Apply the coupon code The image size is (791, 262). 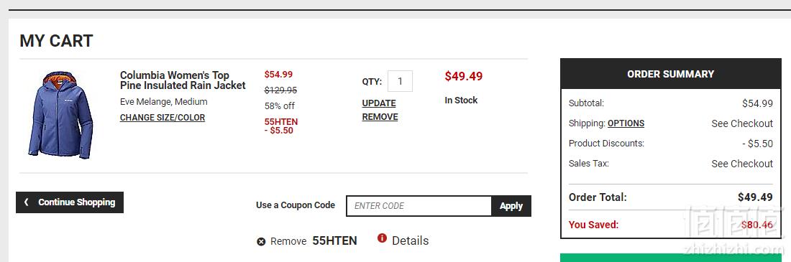click(511, 206)
